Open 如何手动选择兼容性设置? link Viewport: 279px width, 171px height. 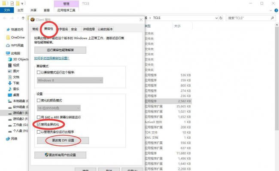[52, 58]
